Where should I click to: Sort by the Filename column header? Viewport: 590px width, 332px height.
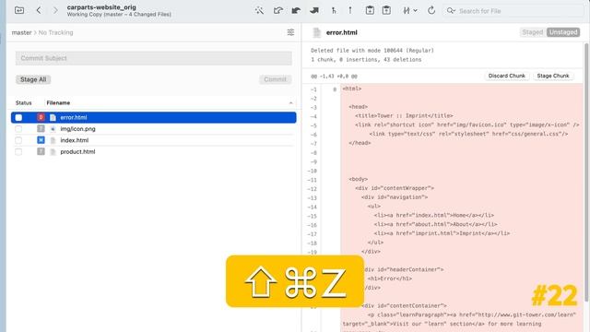tap(58, 102)
